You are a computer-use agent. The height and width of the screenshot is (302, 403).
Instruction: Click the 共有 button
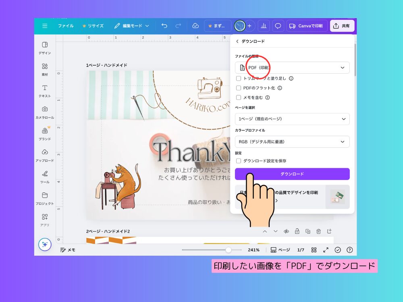[342, 26]
